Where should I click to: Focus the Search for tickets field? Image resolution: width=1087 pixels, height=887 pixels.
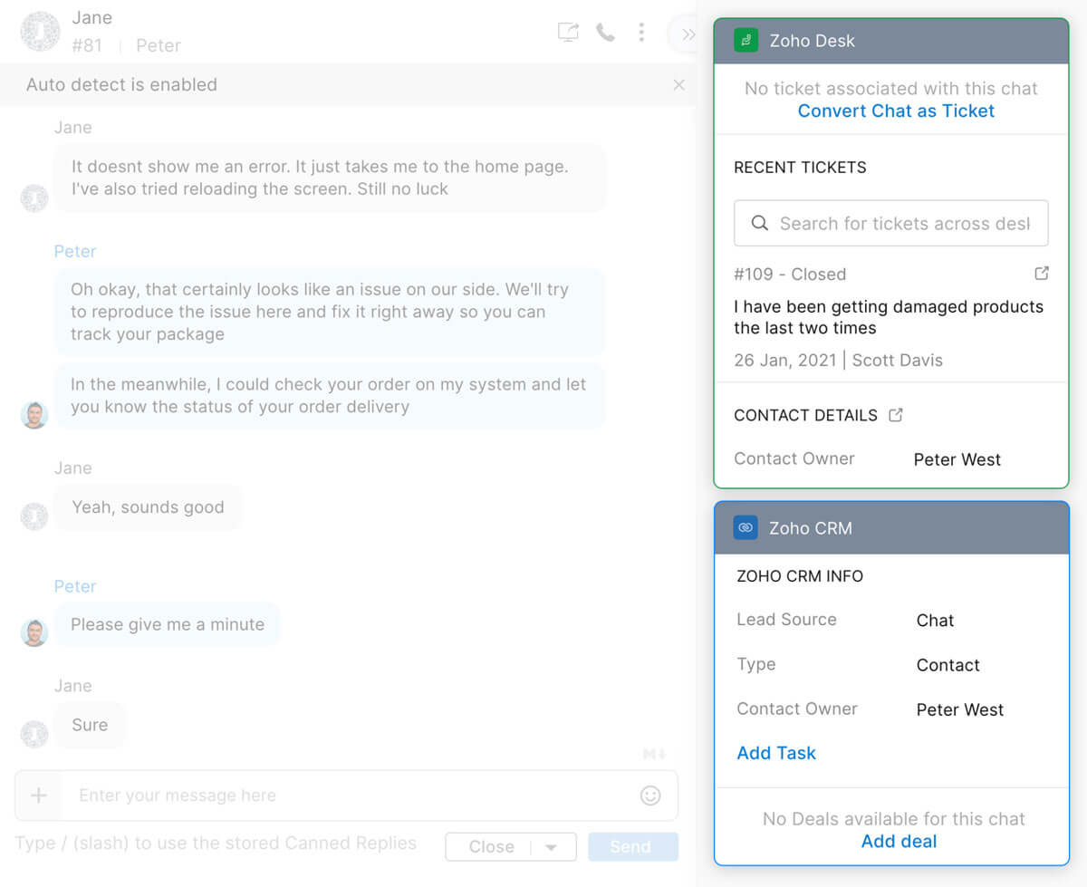click(891, 223)
